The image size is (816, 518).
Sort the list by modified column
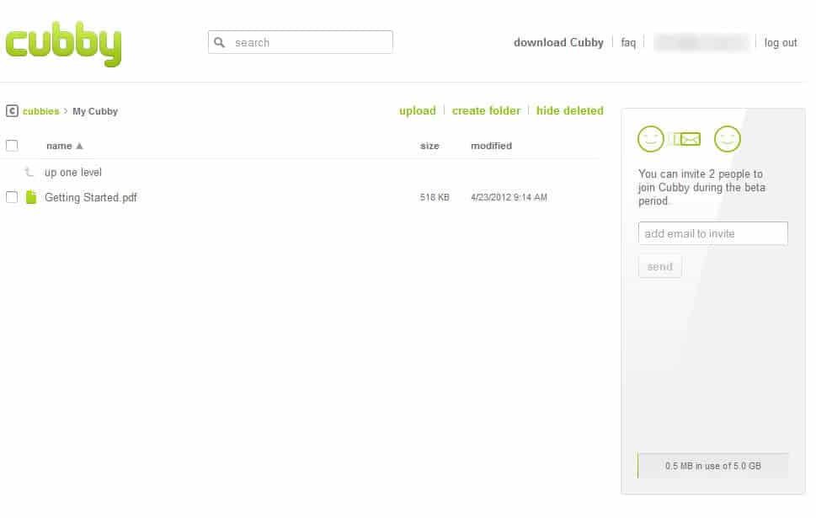tap(491, 146)
